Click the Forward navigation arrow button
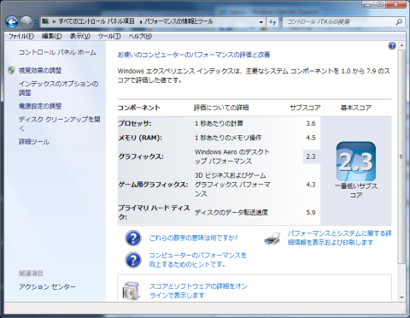 pos(26,22)
